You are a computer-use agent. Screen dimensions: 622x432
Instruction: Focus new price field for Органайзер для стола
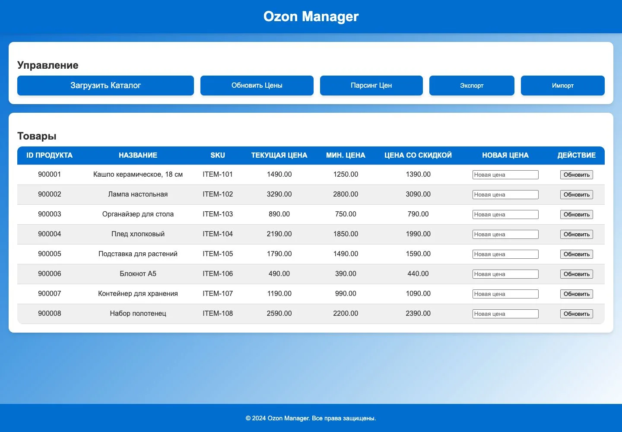click(505, 214)
